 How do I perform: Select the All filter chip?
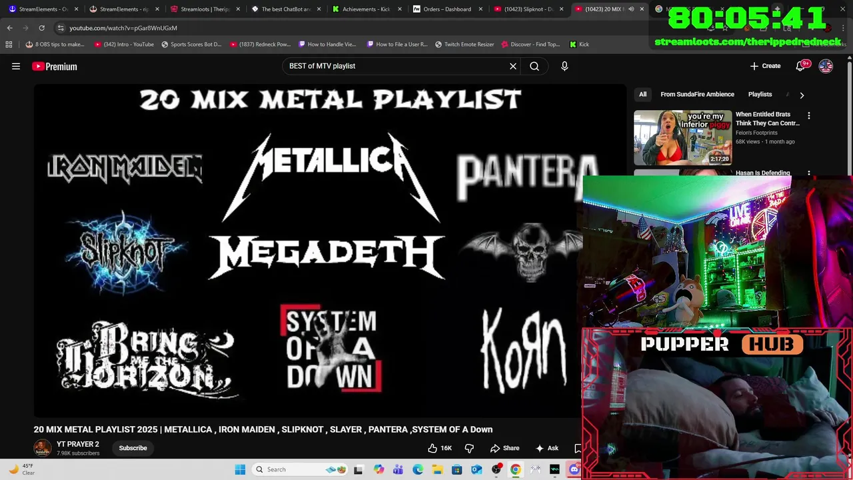pos(642,95)
